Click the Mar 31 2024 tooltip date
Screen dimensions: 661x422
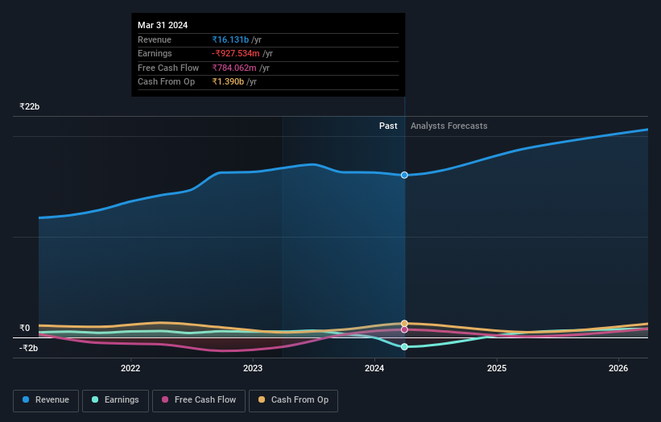coord(163,25)
